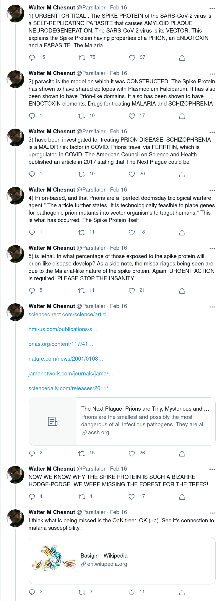Reply to the first URGENT CRITICAL tweet

click(x=32, y=58)
